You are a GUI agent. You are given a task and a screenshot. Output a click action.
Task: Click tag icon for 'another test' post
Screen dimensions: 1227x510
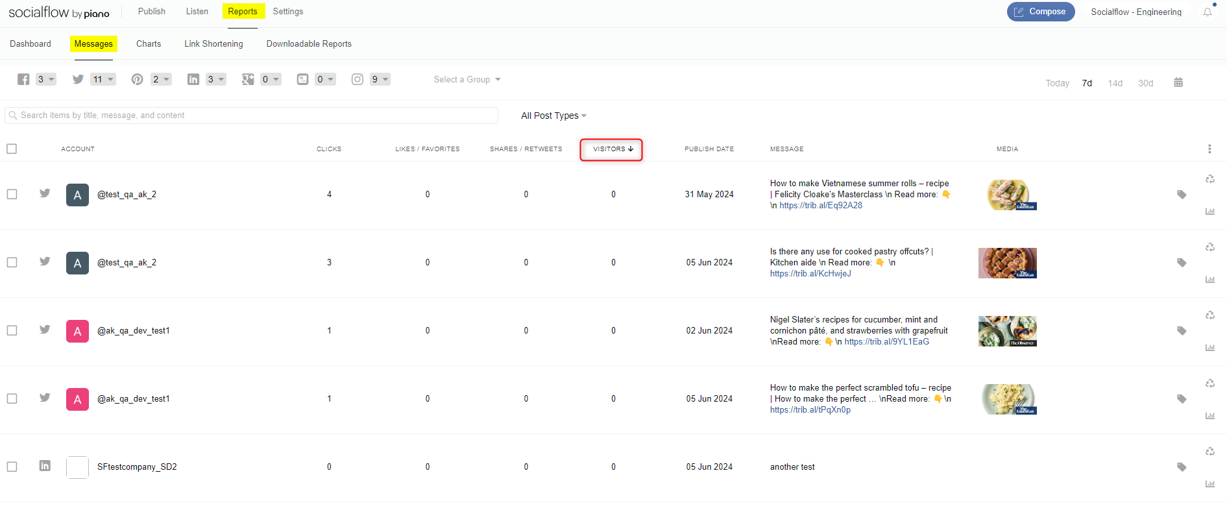[x=1182, y=467]
